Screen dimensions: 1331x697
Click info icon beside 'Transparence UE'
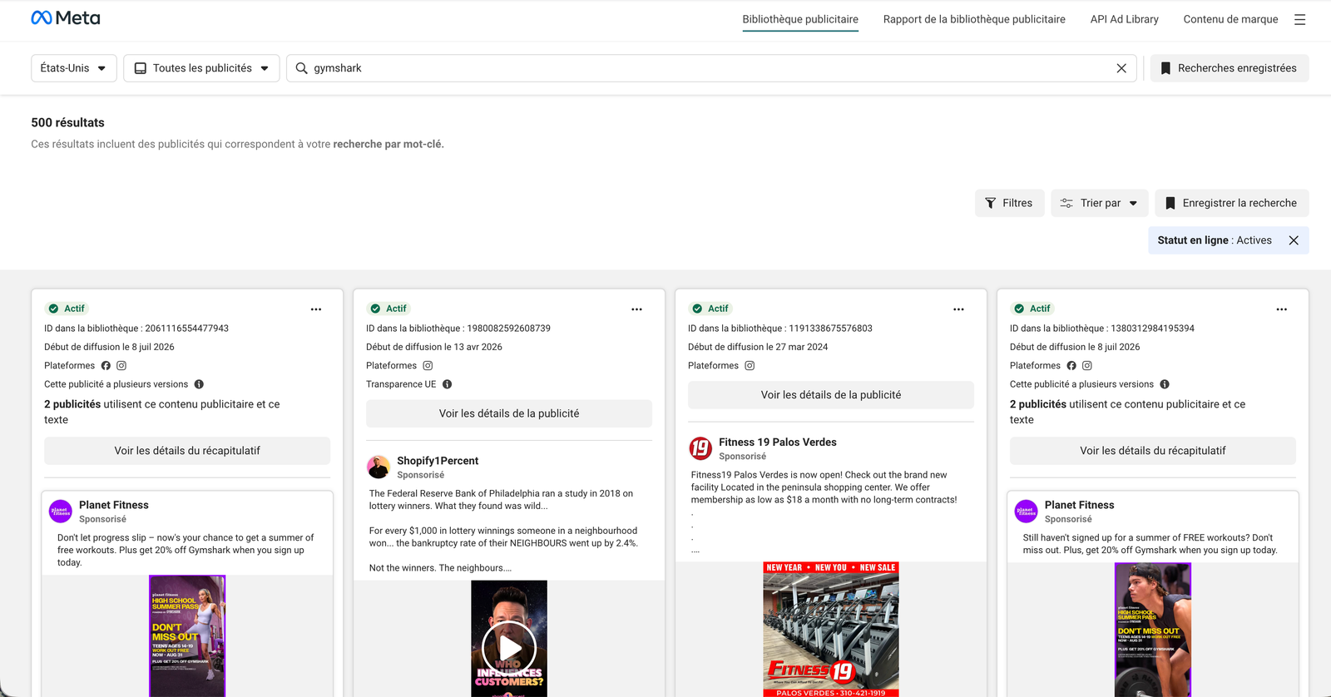448,384
